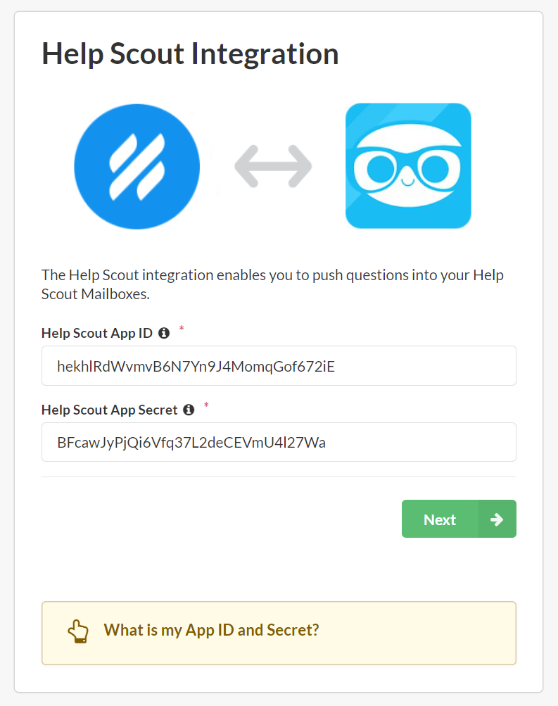Click the Help Scout App ID input field
558x706 pixels.
click(279, 365)
